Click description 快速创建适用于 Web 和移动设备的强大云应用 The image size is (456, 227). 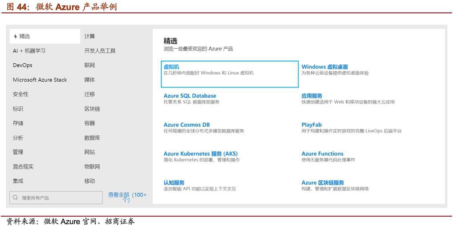tap(348, 102)
